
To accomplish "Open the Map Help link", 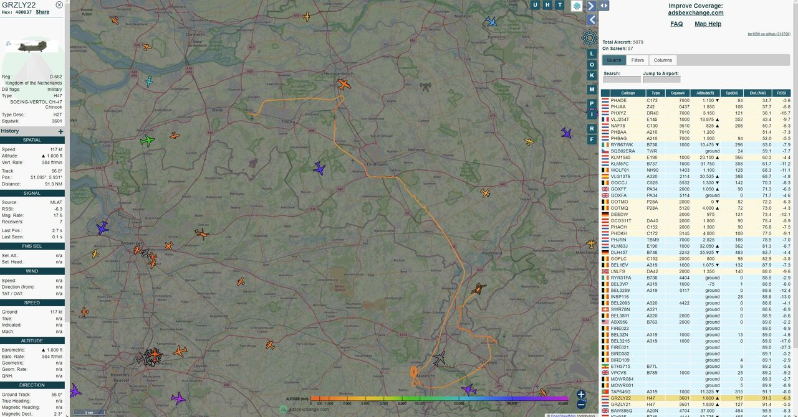I will 708,24.
